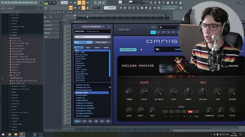Open the GUITARS pattern selector
Screen dimensions: 245x137
pyautogui.click(x=110, y=8)
